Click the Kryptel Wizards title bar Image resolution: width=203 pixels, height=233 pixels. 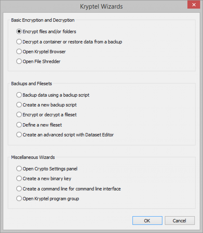coord(101,6)
